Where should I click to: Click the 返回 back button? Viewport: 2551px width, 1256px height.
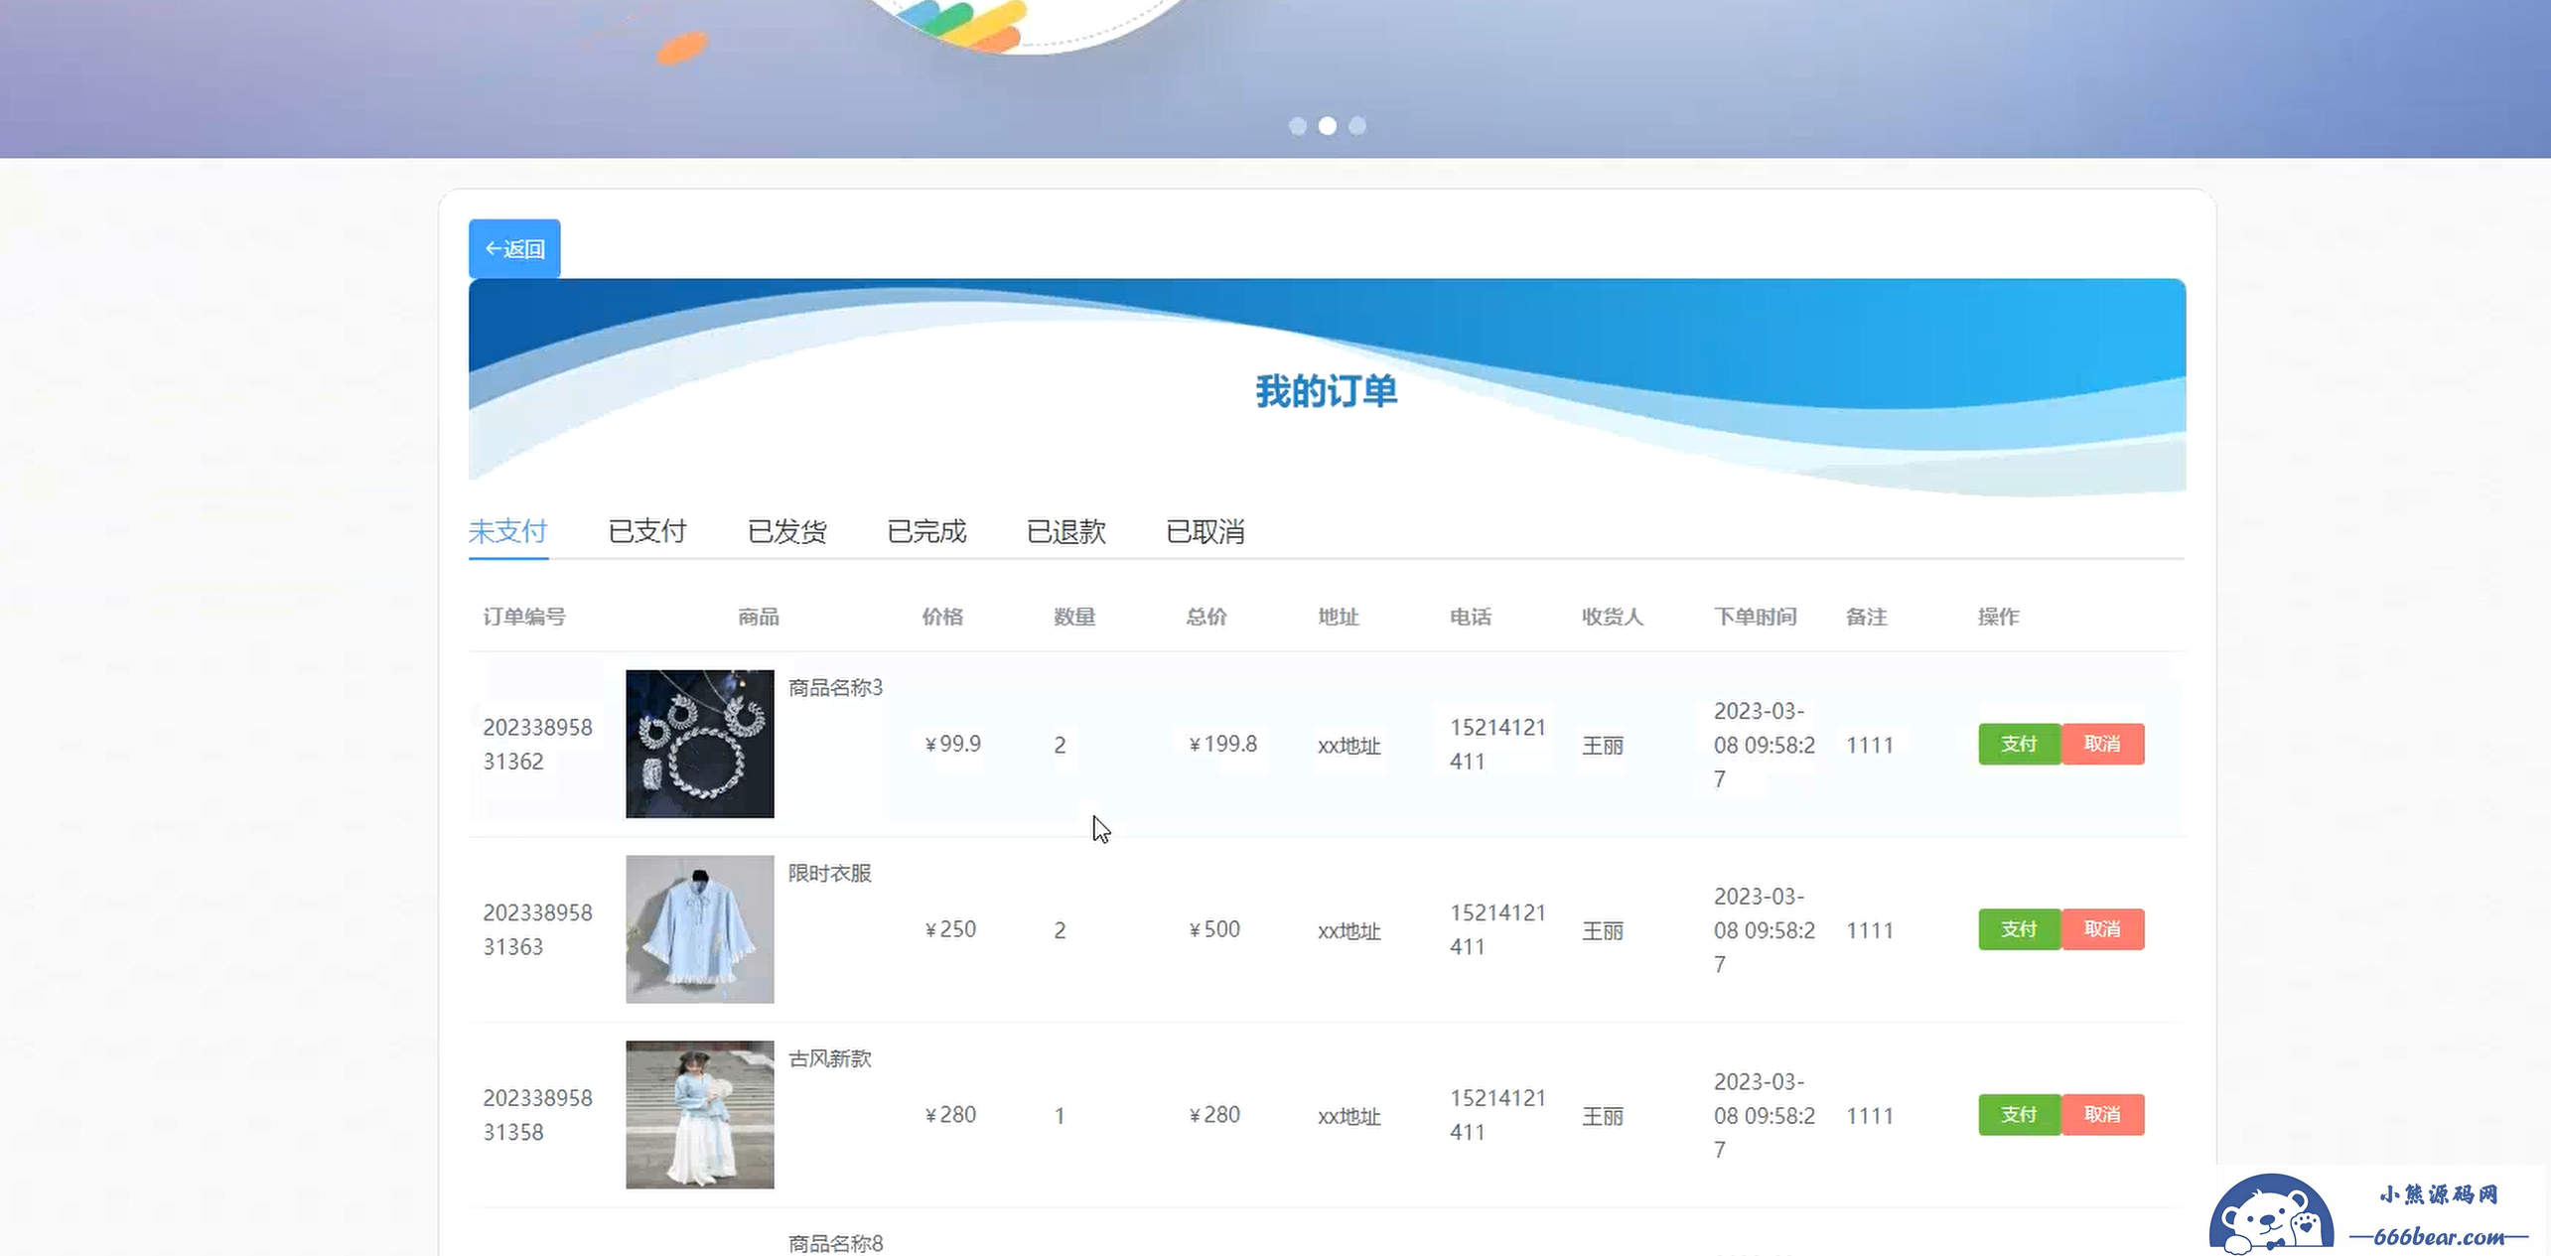[514, 248]
